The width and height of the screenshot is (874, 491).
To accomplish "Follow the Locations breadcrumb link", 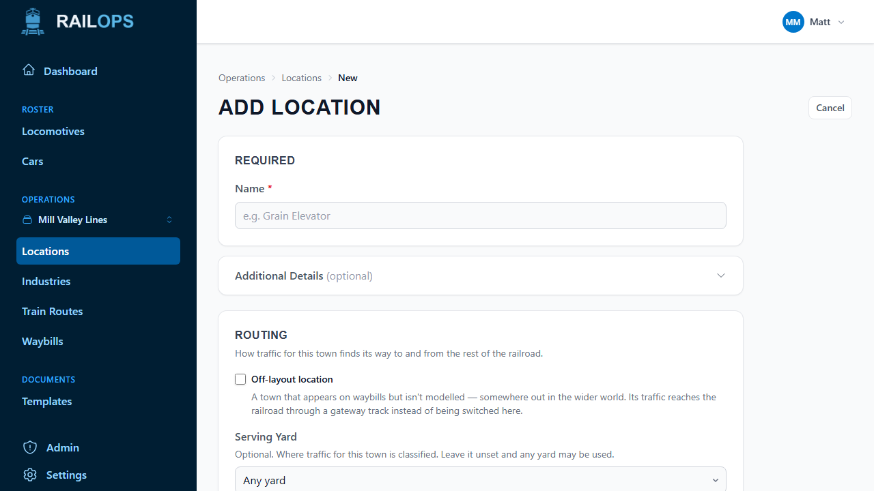I will [301, 78].
